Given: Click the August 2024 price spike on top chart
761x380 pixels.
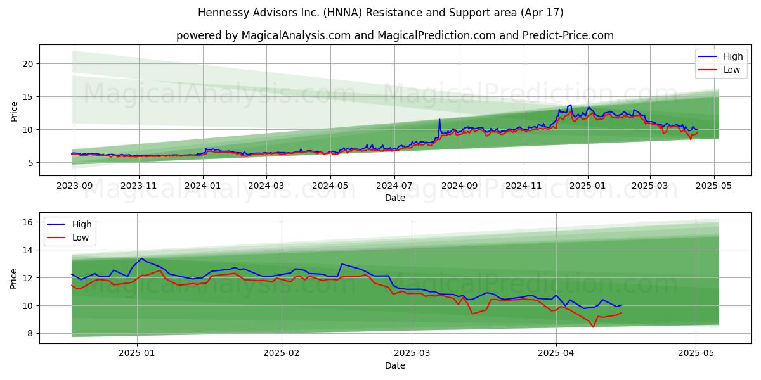Looking at the screenshot, I should (439, 120).
